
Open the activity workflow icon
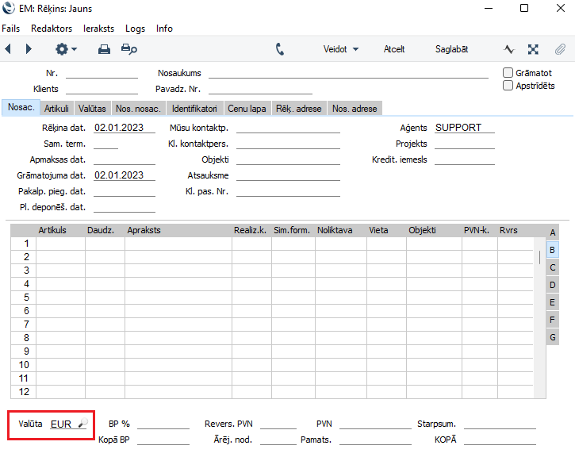[x=509, y=49]
